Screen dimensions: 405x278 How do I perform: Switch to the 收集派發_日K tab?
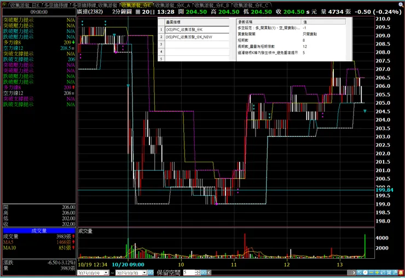(25, 5)
